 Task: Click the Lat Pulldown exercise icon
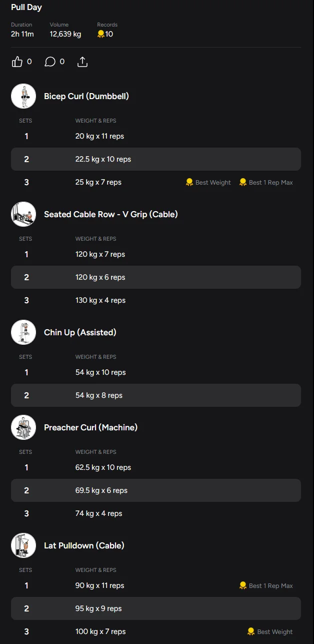23,545
